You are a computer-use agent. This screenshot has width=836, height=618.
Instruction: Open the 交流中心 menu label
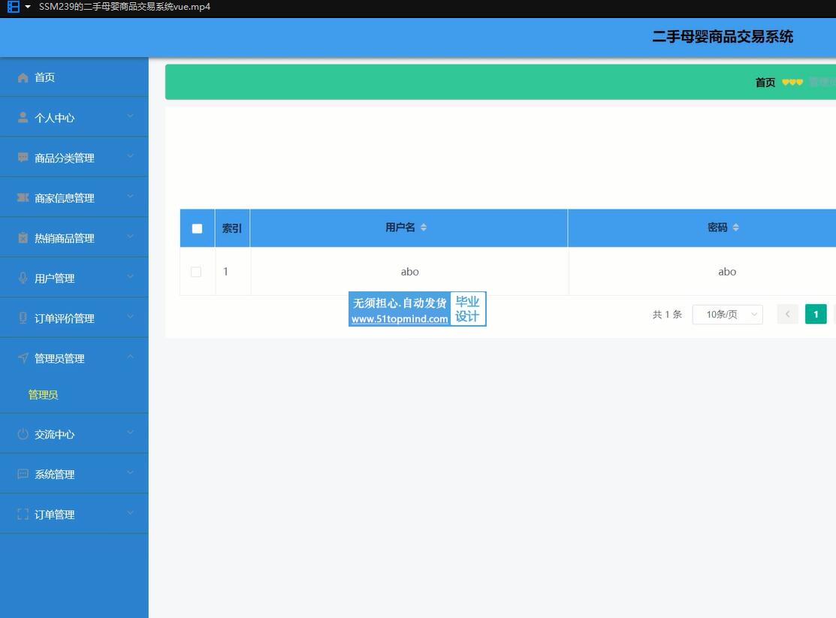pyautogui.click(x=54, y=435)
